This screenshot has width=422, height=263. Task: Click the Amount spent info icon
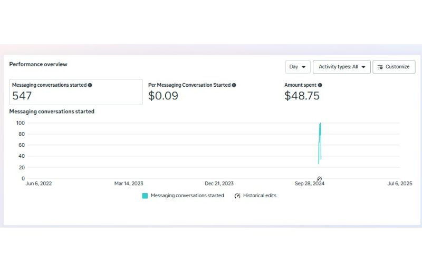click(320, 85)
